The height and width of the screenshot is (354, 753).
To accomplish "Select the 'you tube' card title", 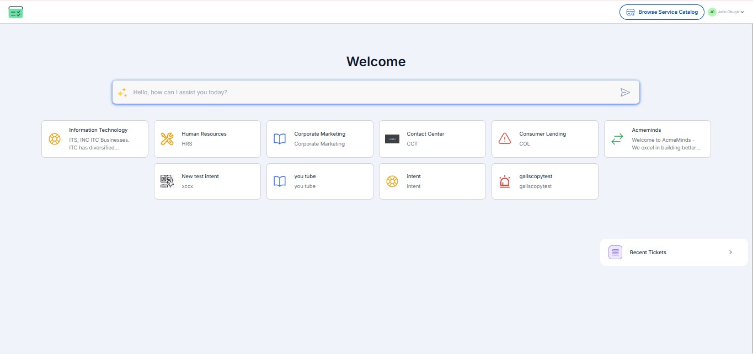I will tap(305, 176).
